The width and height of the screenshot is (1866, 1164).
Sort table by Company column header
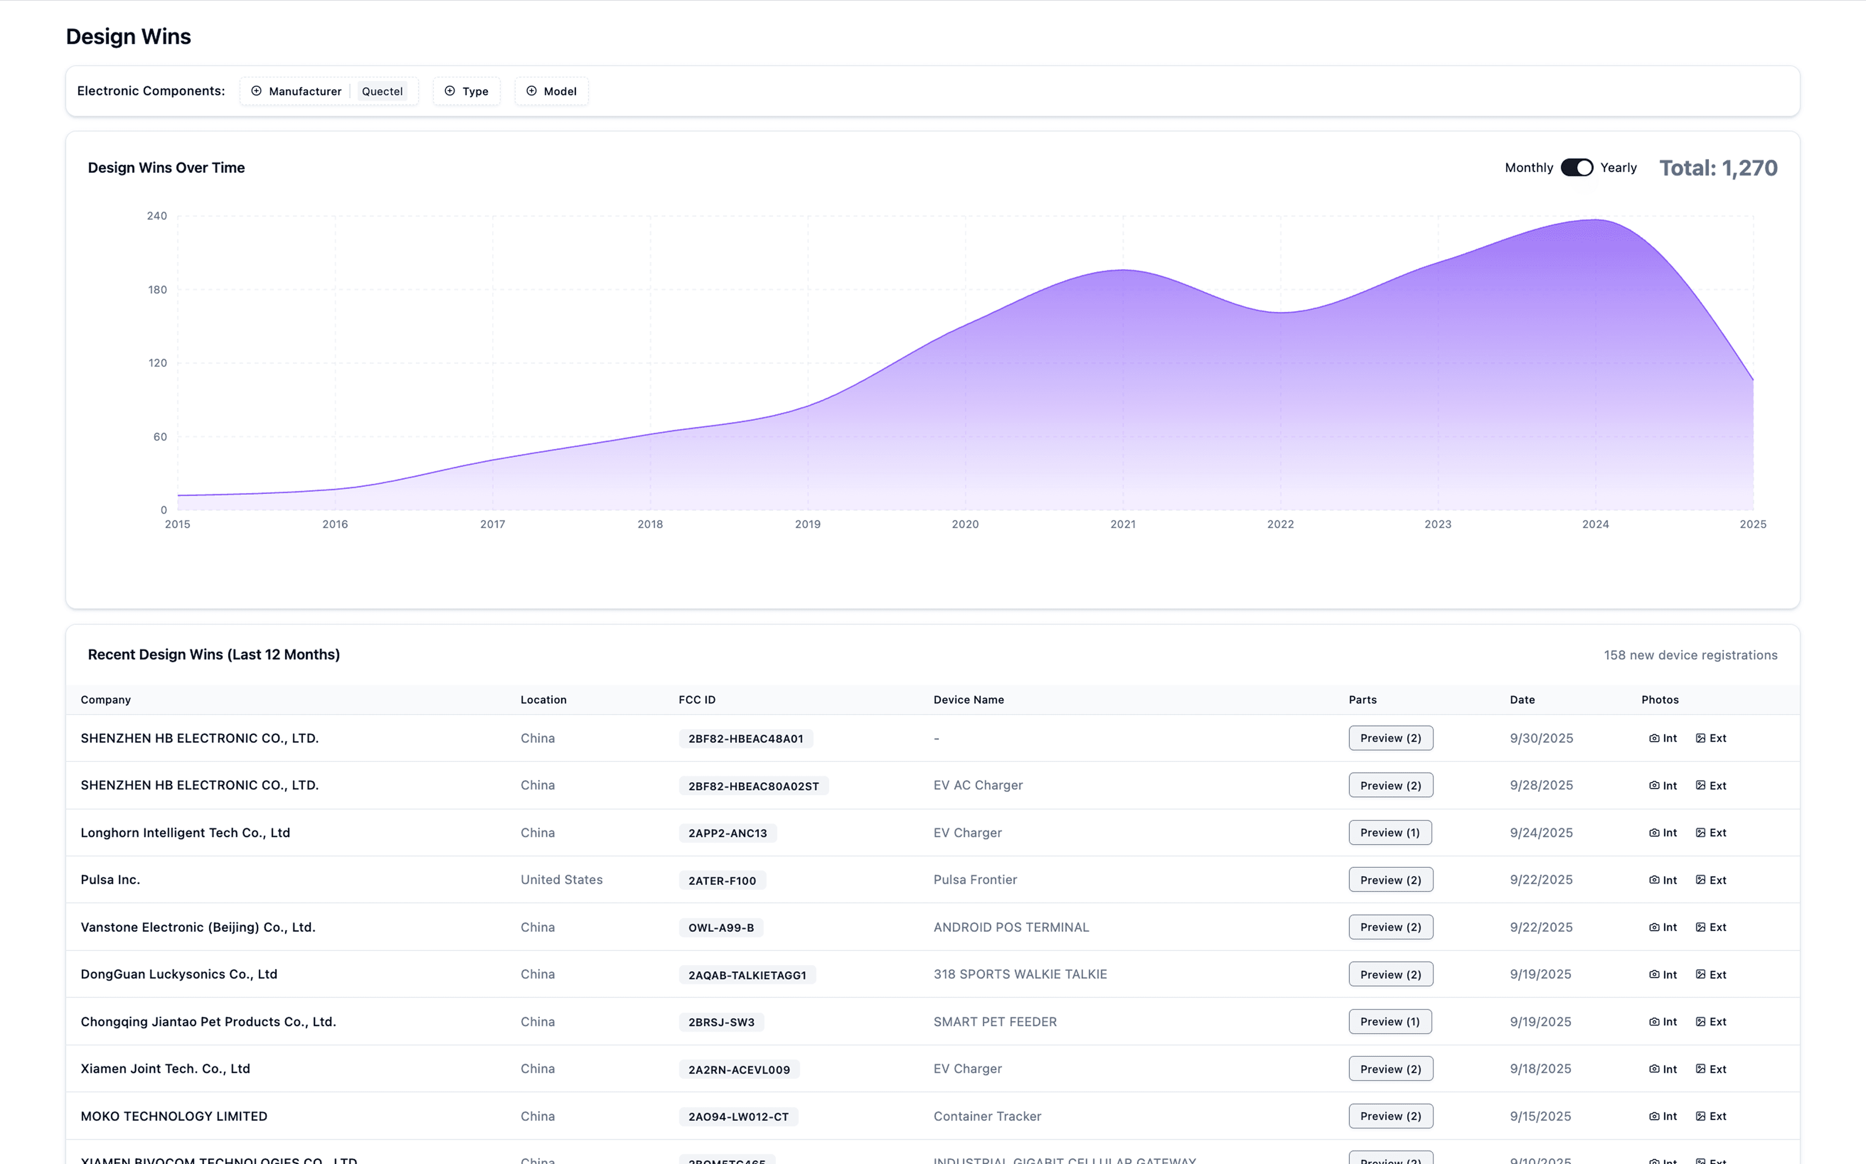pyautogui.click(x=105, y=700)
